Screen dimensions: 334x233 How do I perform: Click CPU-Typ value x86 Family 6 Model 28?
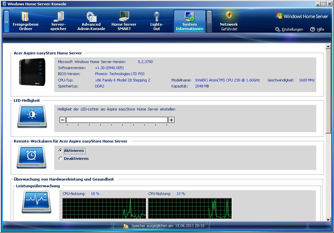[122, 80]
